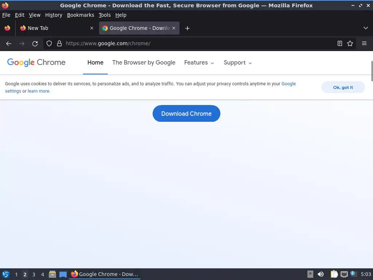Toggle reader view icon in address bar

340,44
